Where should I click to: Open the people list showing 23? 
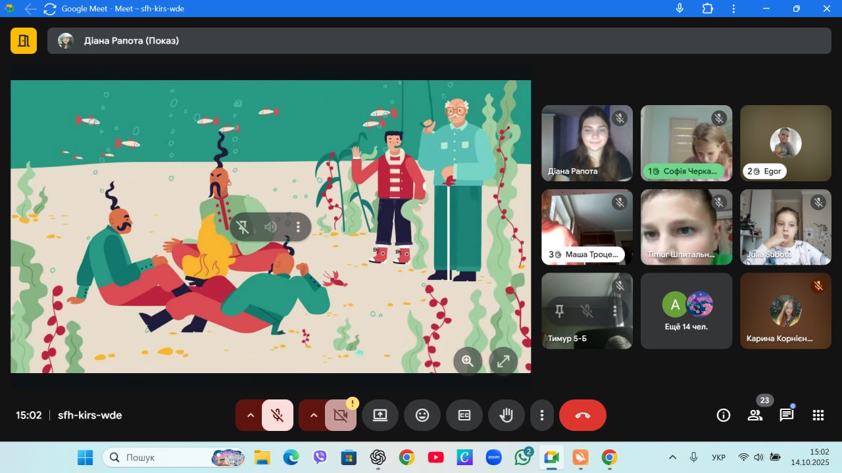click(x=755, y=415)
